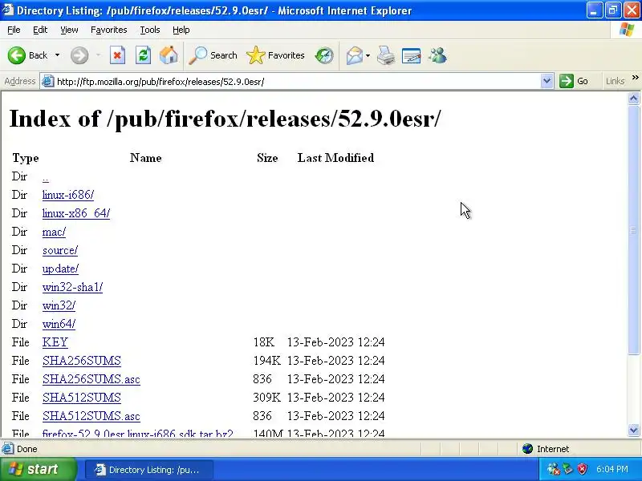Expand the Links toolbar chevron
Screen dimensions: 642x481
click(635, 78)
